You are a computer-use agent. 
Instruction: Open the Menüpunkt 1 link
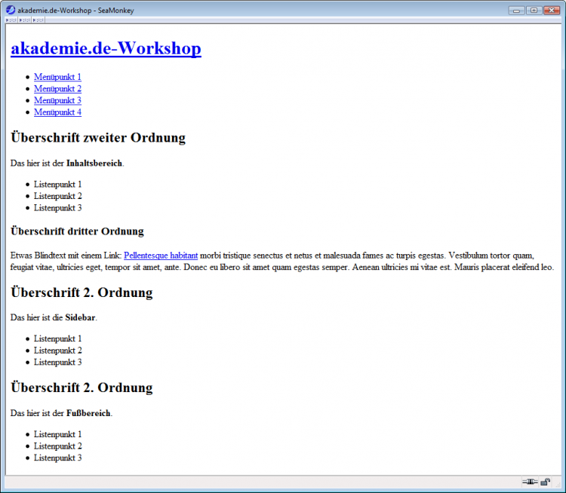(57, 77)
